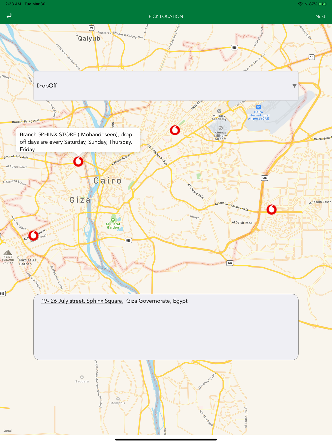Viewport: 332px width, 443px height.
Task: Tap the Al Geish Road label
Action: (242, 223)
